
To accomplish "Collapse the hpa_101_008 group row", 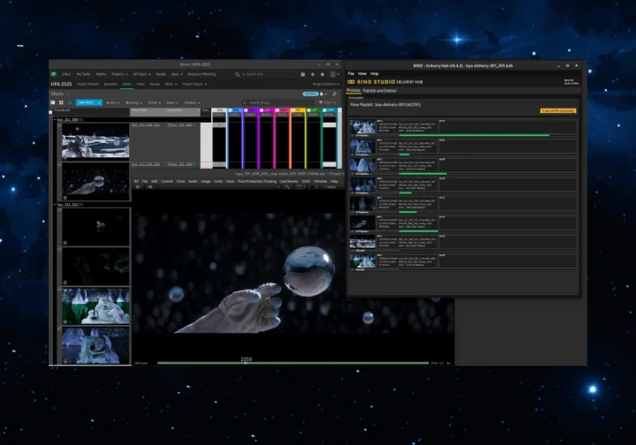I will 55,120.
